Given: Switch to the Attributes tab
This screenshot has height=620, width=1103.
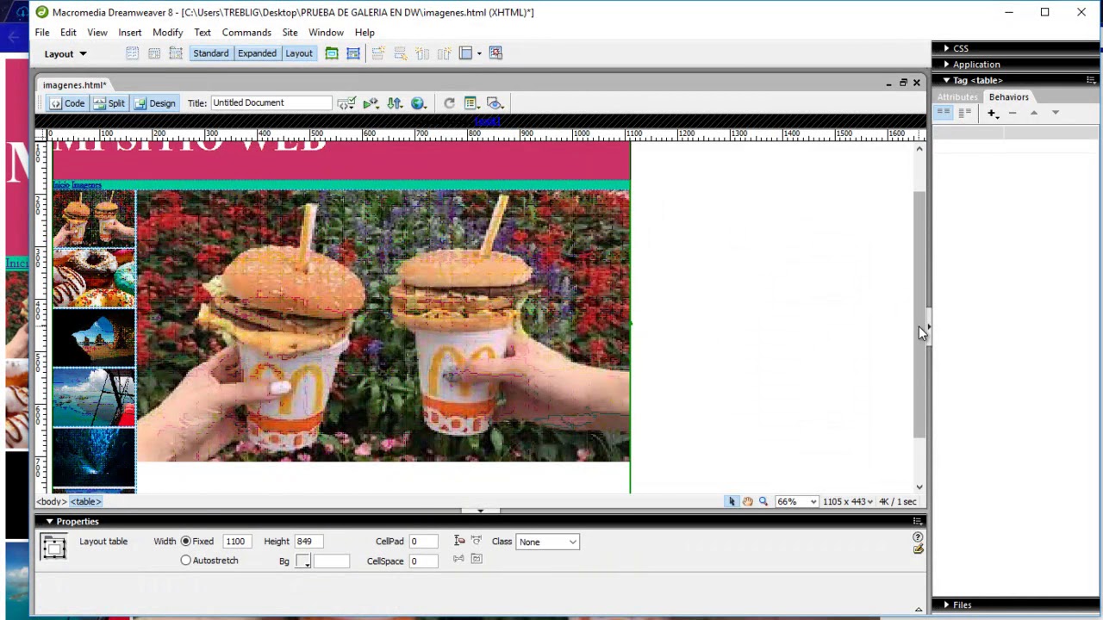Looking at the screenshot, I should pyautogui.click(x=957, y=97).
